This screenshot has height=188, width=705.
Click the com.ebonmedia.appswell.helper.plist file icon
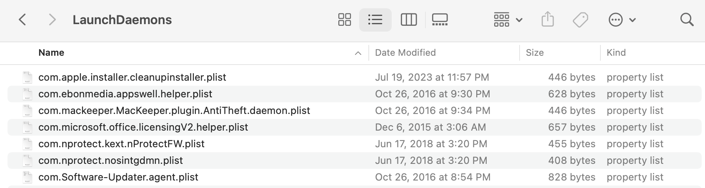click(27, 94)
